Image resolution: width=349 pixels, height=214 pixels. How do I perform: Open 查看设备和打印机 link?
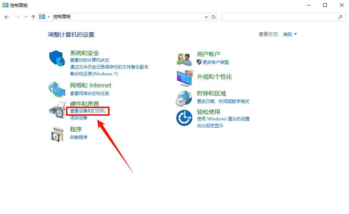[87, 111]
